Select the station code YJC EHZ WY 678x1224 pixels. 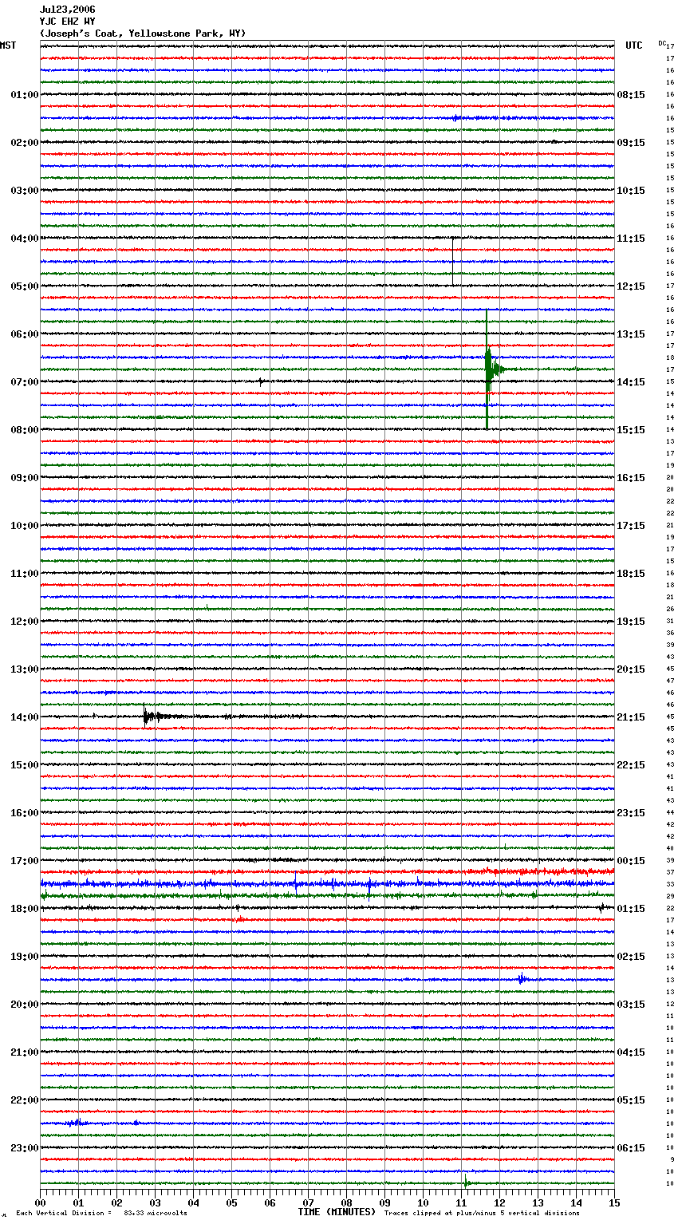pyautogui.click(x=68, y=22)
